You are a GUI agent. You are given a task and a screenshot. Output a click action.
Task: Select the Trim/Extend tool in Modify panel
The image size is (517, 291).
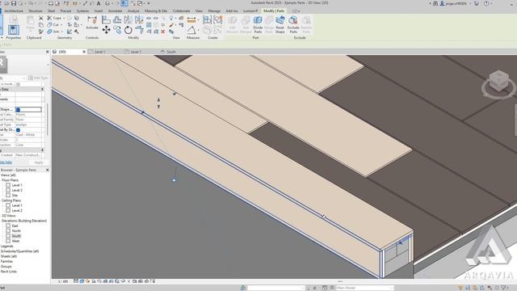click(139, 31)
